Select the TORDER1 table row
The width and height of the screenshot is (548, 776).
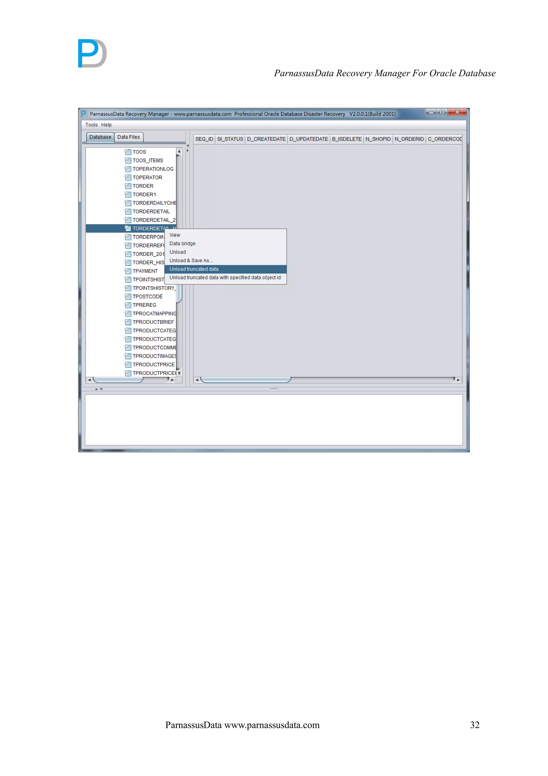(x=131, y=194)
